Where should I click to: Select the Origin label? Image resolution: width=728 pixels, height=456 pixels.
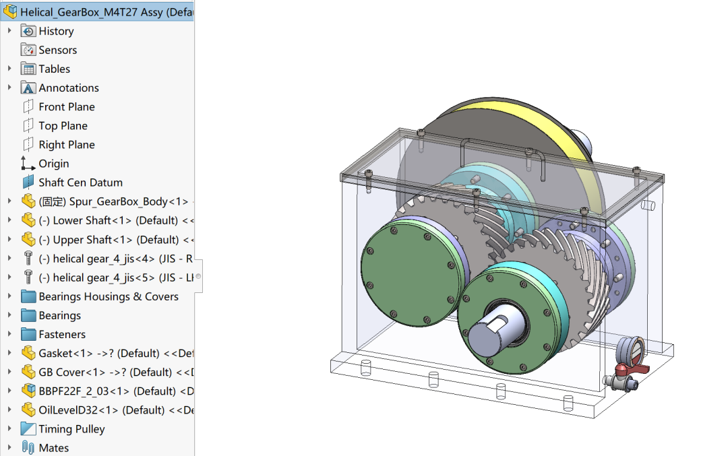point(54,164)
